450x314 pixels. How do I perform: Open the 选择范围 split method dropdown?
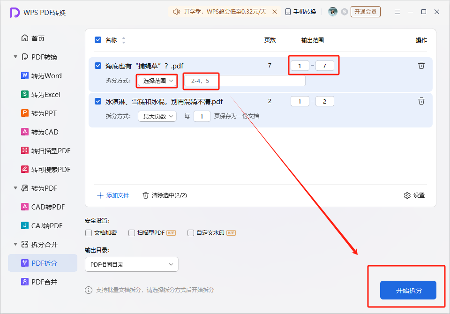point(156,81)
